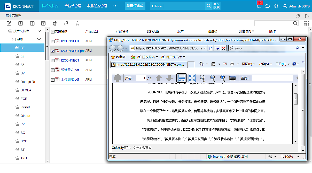Open the 工具(O) dropdown menu in IE
Screen dimensions: 312x173
283,64
